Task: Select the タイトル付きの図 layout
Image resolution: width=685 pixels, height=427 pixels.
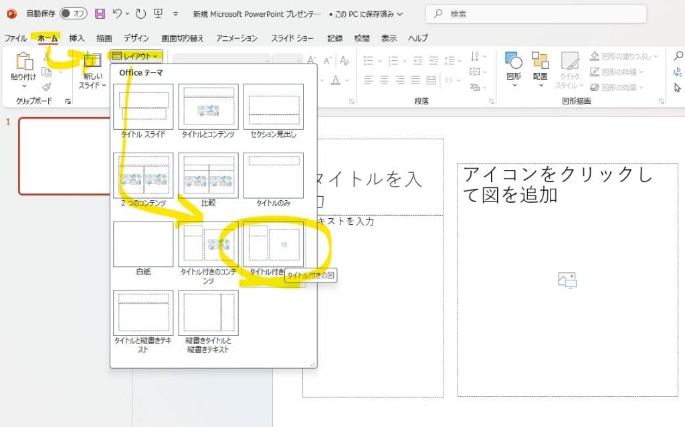Action: (274, 242)
